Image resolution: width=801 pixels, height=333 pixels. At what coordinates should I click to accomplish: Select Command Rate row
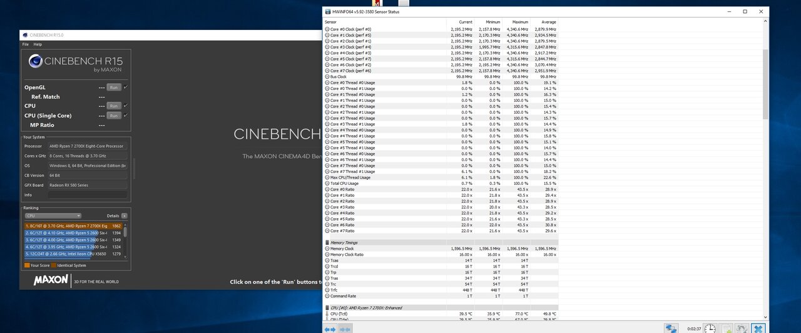(x=441, y=296)
